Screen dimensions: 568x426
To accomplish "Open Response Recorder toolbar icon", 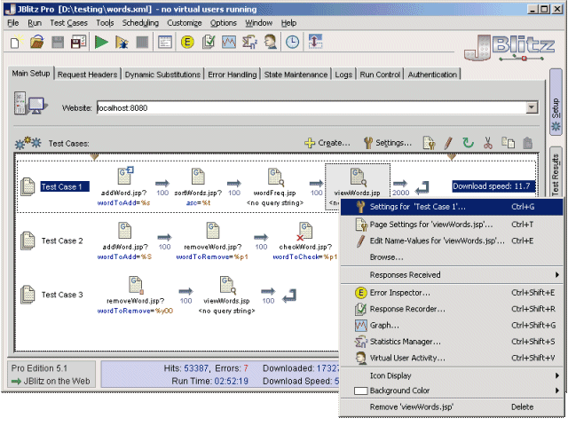I will (x=209, y=42).
